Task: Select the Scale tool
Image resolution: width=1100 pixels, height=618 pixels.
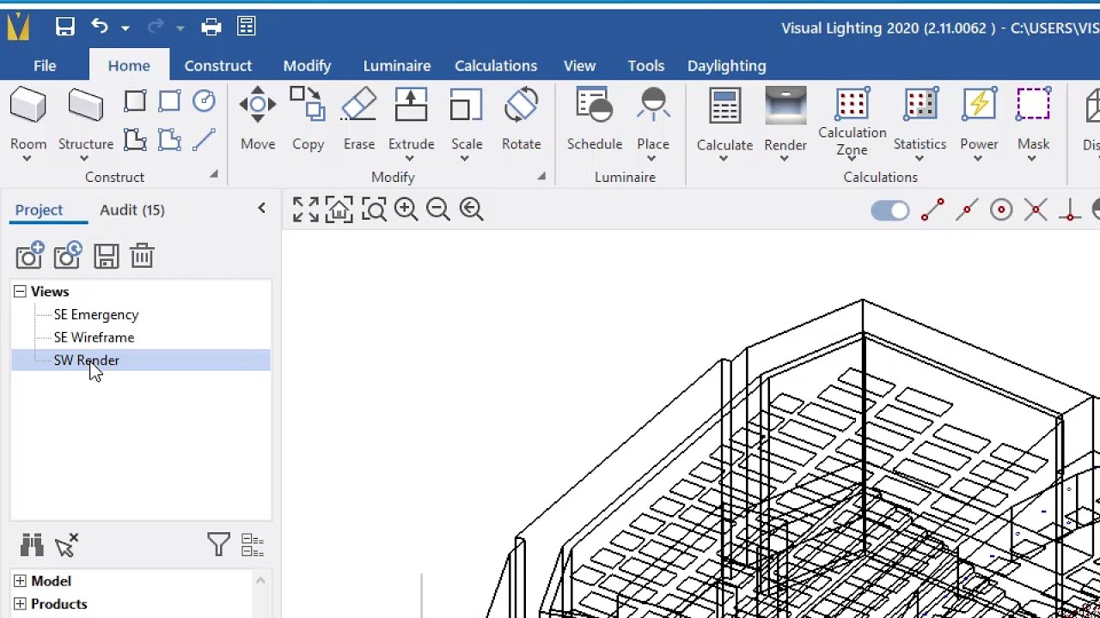Action: click(x=467, y=119)
